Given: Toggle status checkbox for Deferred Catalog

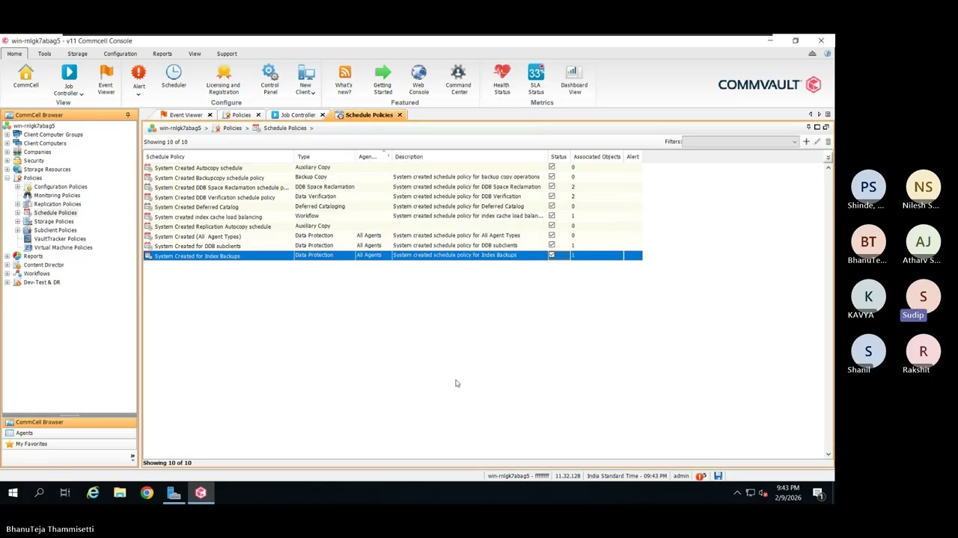Looking at the screenshot, I should [x=552, y=206].
